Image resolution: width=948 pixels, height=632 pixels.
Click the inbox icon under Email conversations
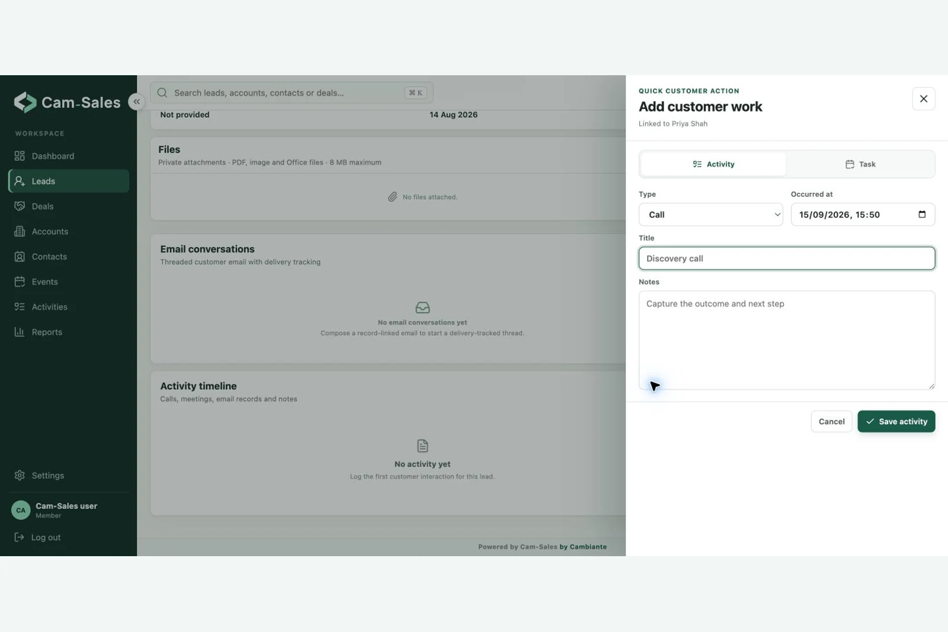422,307
